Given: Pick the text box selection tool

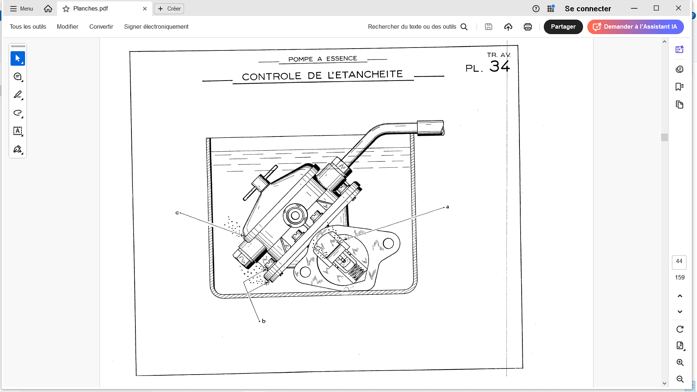Looking at the screenshot, I should coord(17,131).
